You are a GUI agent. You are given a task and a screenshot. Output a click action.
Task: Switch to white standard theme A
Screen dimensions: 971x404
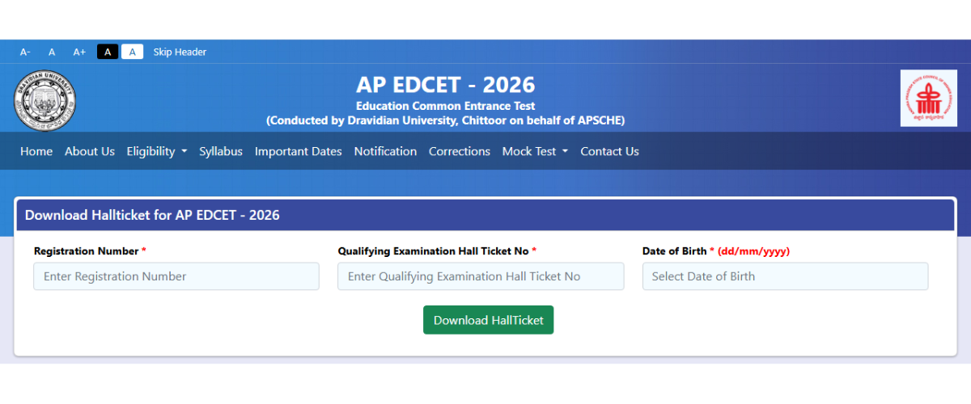click(x=133, y=52)
